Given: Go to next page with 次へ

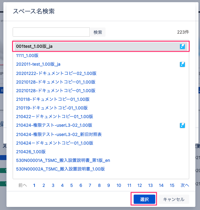Looking at the screenshot, I should pyautogui.click(x=185, y=185).
